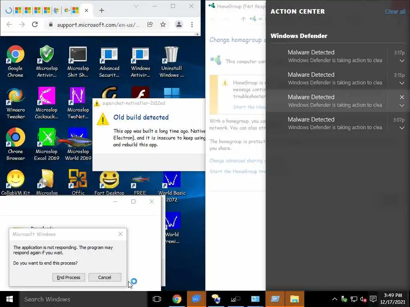Open the pink Microslop Cocksuck... icon
Screen dimensions: 410x307
46,104
